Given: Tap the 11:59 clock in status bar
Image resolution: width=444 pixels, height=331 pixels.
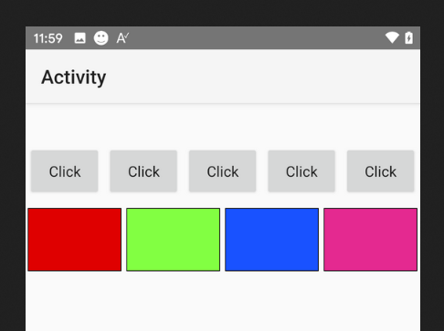Looking at the screenshot, I should (48, 38).
